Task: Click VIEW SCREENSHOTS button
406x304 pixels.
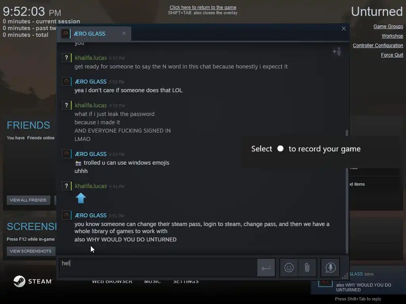Action: [x=31, y=251]
